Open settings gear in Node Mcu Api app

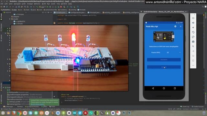[175, 26]
